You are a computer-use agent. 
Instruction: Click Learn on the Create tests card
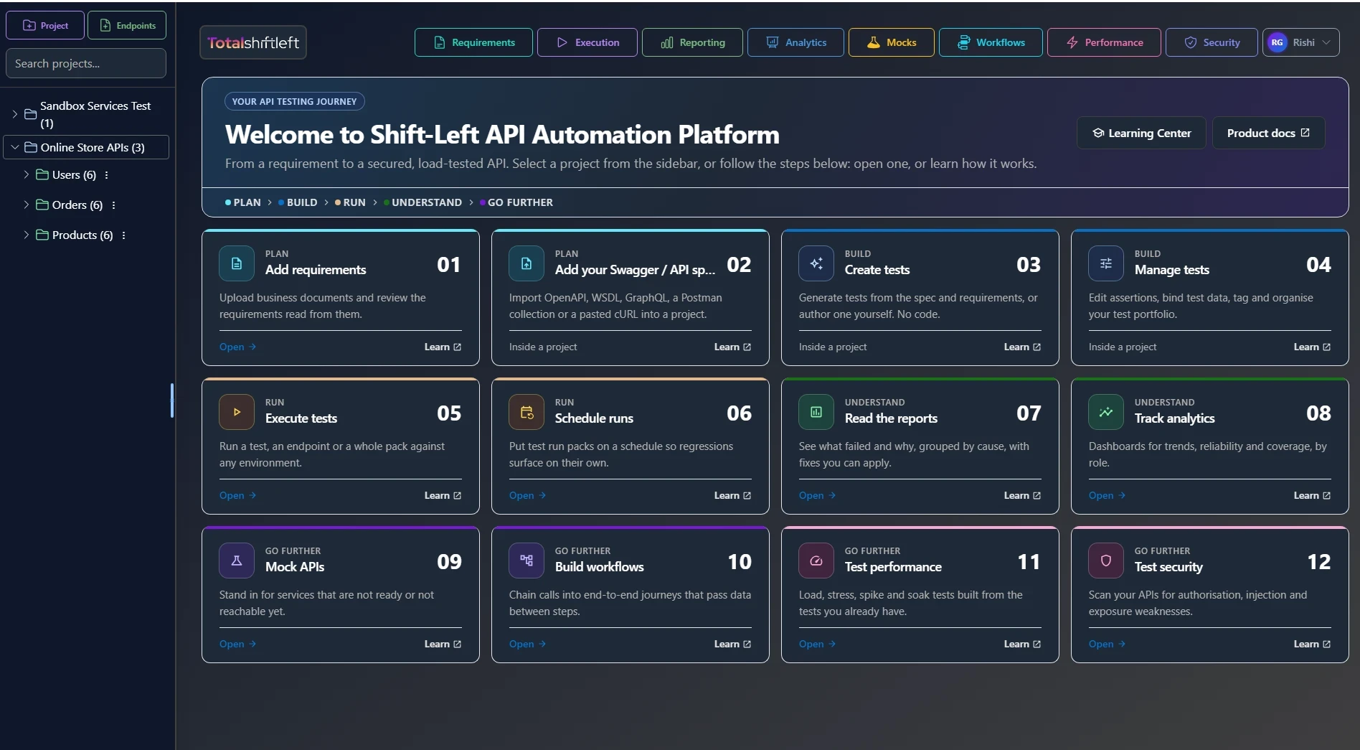coord(1022,347)
